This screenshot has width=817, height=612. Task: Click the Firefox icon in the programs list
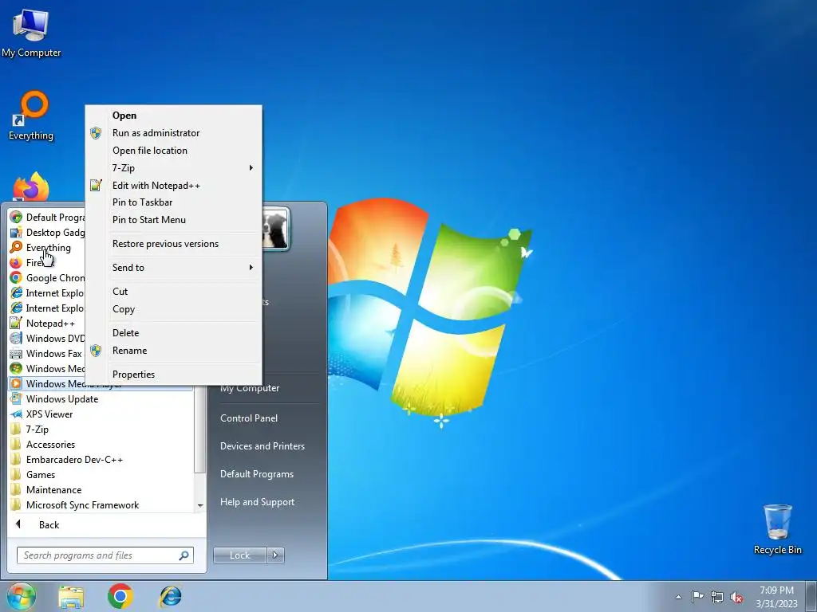16,262
